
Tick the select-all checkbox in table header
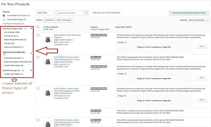click(x=38, y=27)
